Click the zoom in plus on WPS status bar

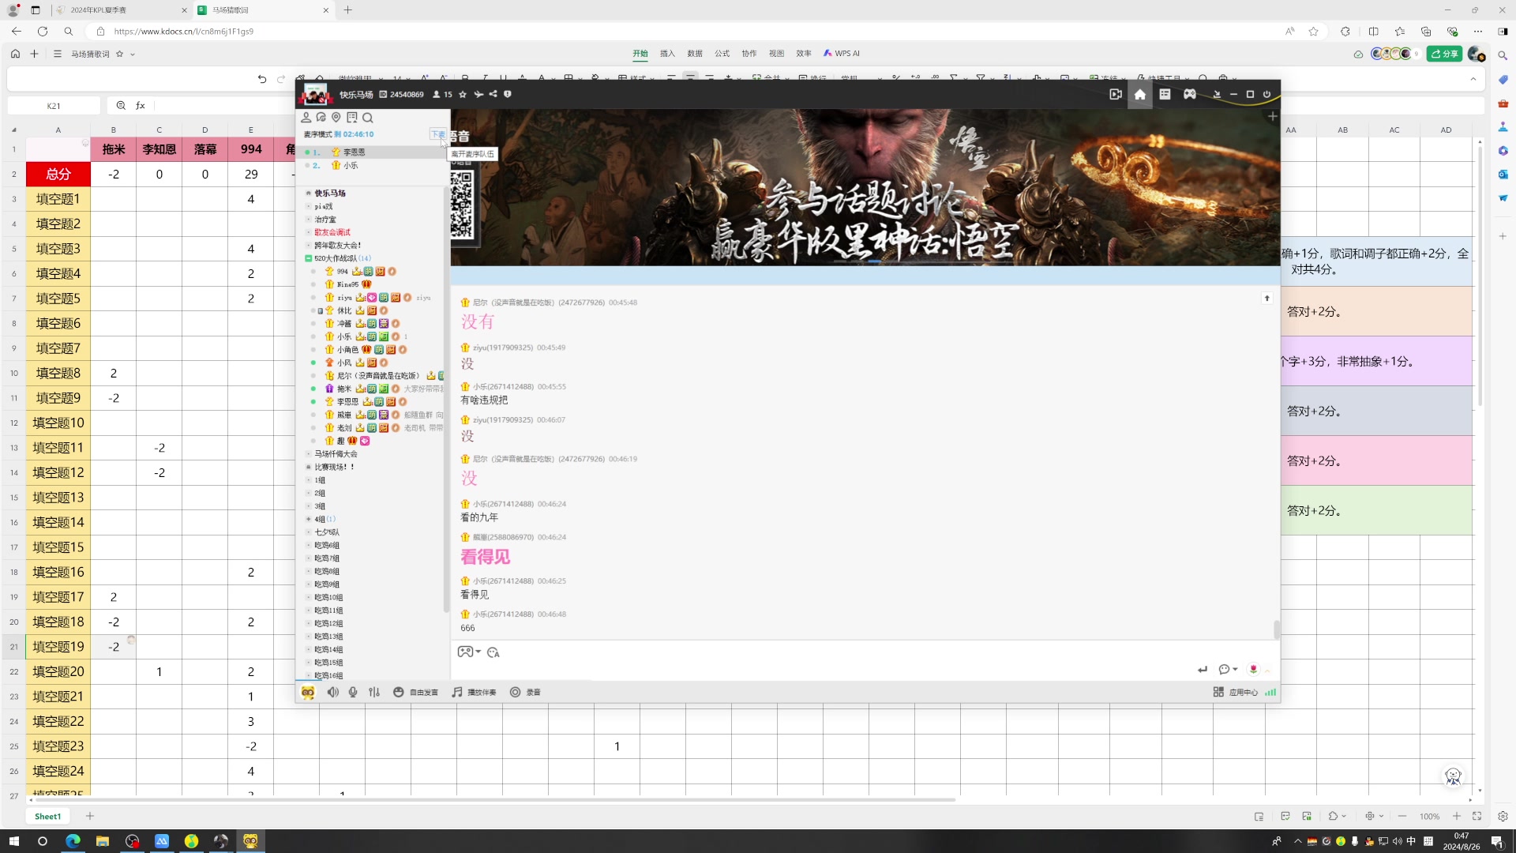point(1457,817)
